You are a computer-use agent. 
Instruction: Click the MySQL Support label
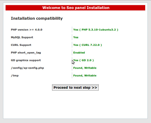pyautogui.click(x=22, y=37)
